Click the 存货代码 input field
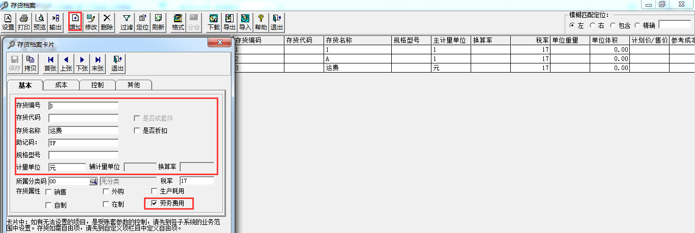Screen dimensions: 695x233 [x=83, y=118]
